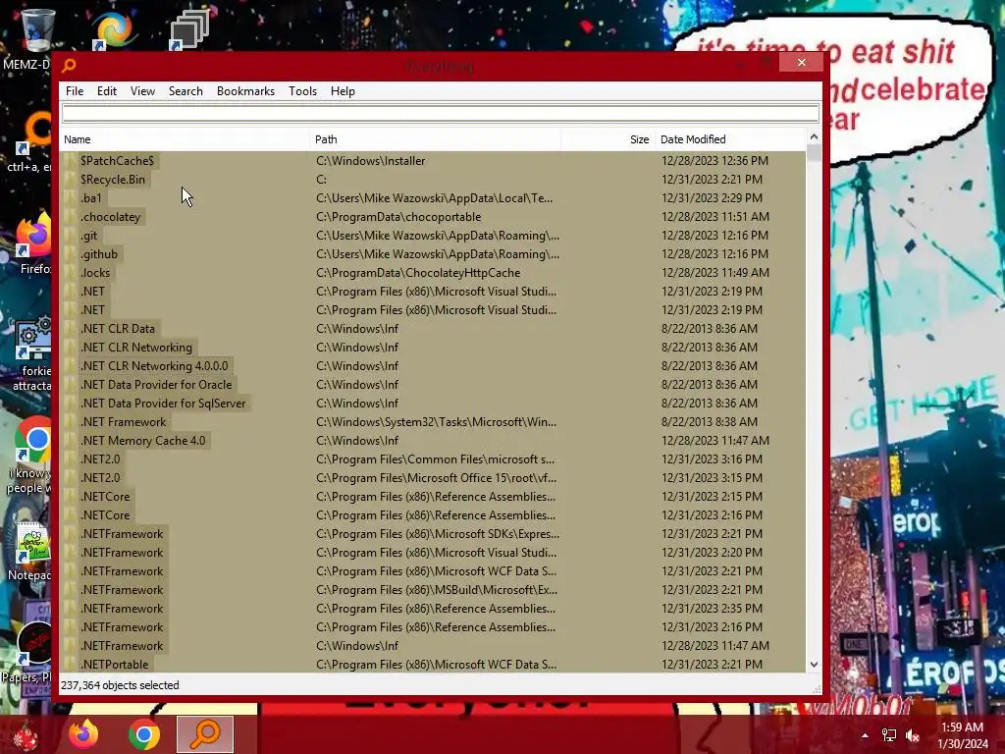Sort results by Date Modified header
The width and height of the screenshot is (1005, 754).
[730, 139]
